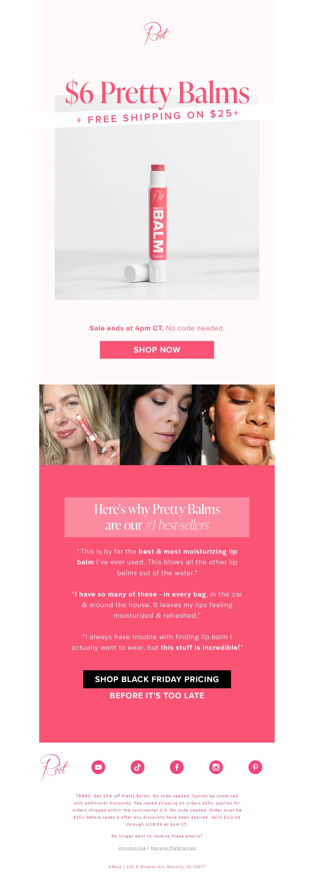
Task: Click the Before It's Too Late text
Action: (157, 696)
